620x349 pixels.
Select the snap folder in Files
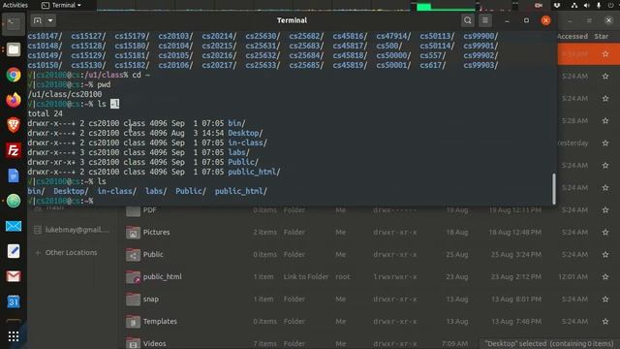[x=151, y=300]
